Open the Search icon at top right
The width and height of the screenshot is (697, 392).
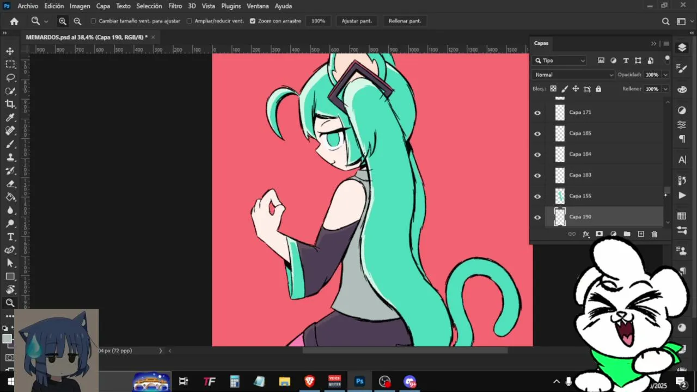tap(665, 21)
